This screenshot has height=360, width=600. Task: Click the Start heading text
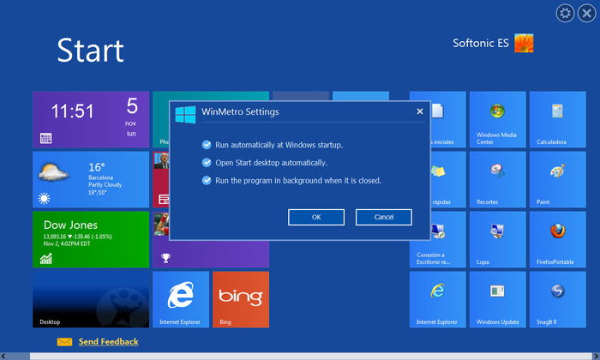(x=90, y=50)
